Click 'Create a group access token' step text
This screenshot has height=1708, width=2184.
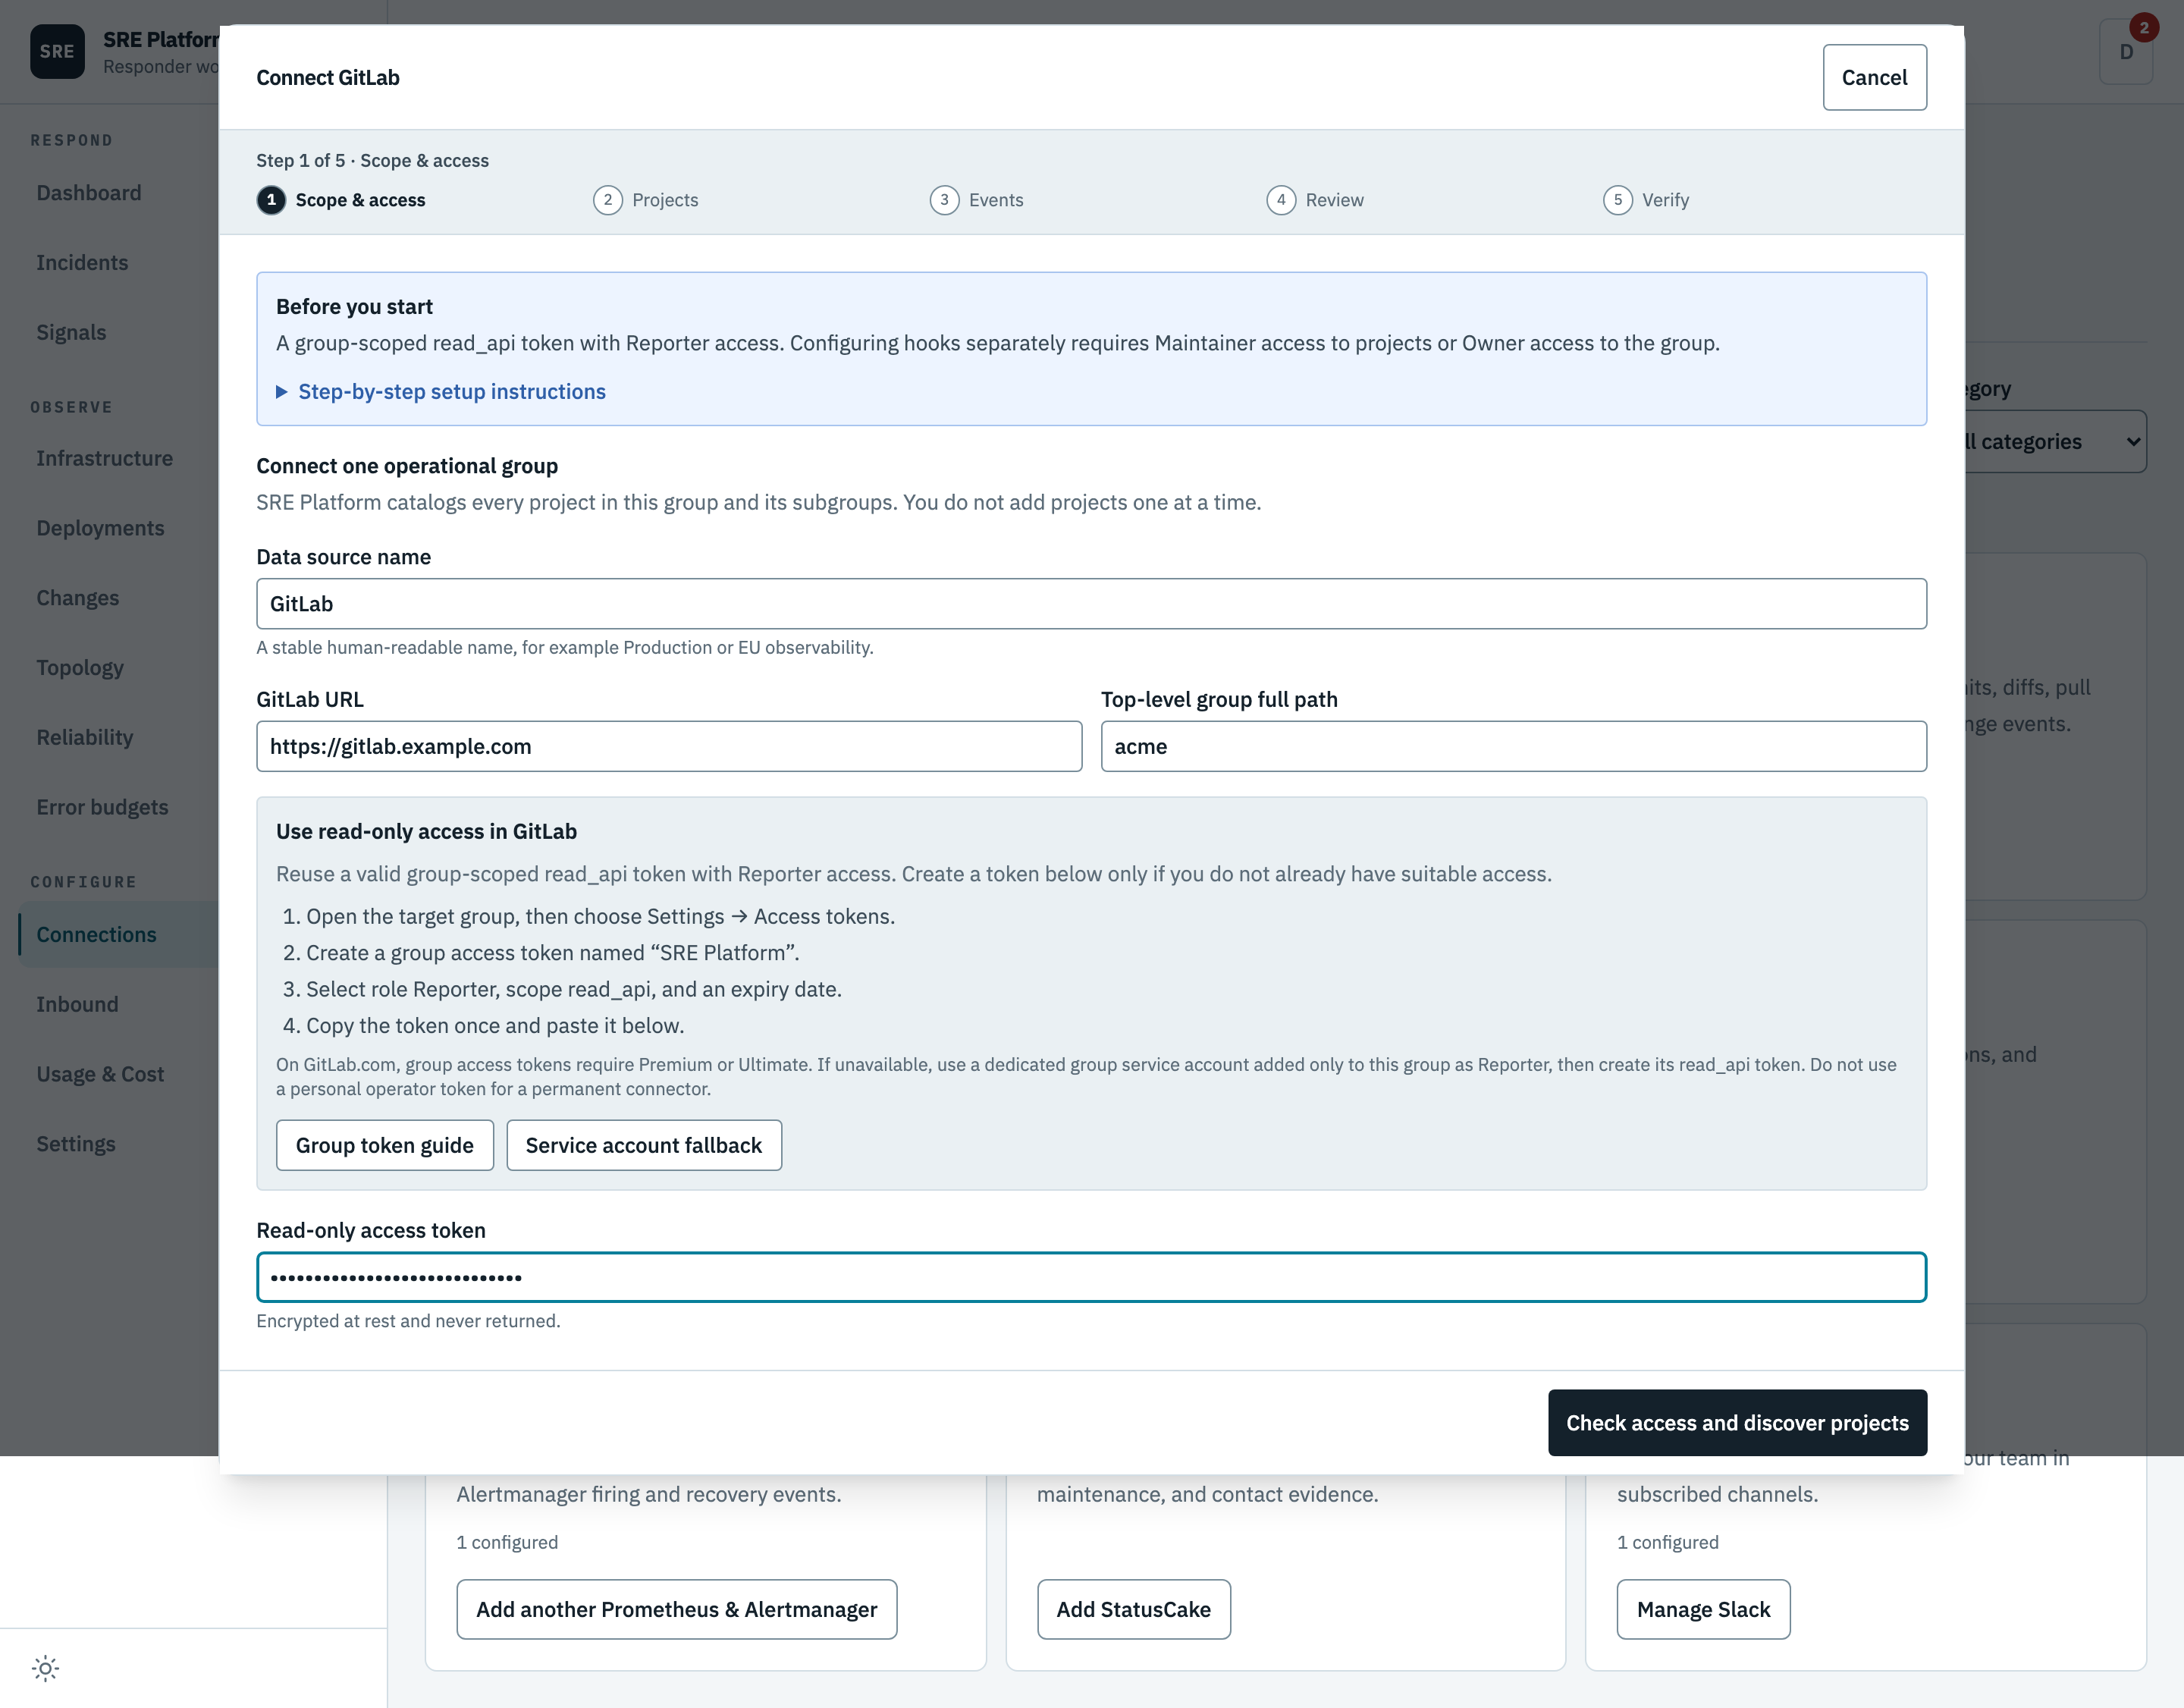click(x=552, y=953)
